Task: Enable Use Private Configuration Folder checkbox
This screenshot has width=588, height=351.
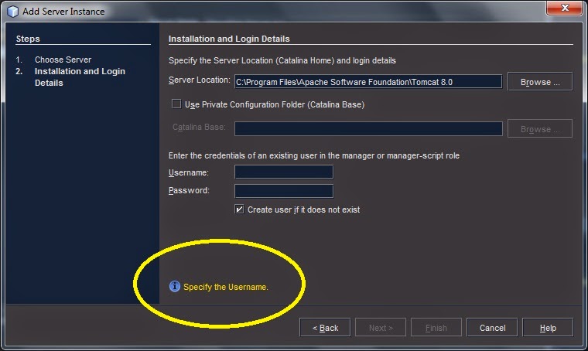Action: pyautogui.click(x=176, y=104)
